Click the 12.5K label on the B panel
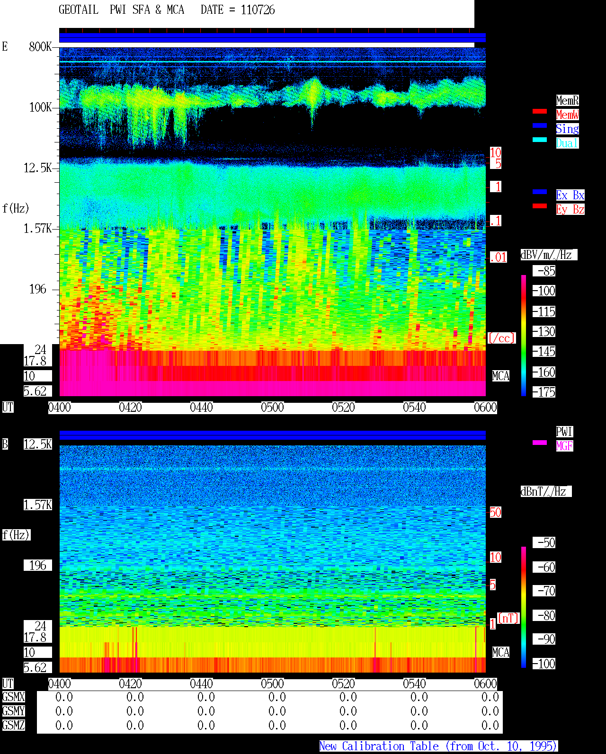 click(x=38, y=444)
